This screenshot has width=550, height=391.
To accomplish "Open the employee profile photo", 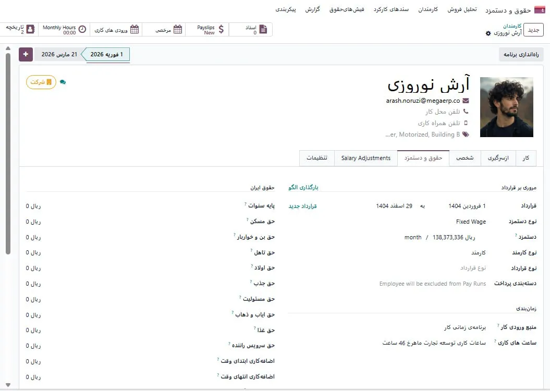I will pyautogui.click(x=507, y=107).
